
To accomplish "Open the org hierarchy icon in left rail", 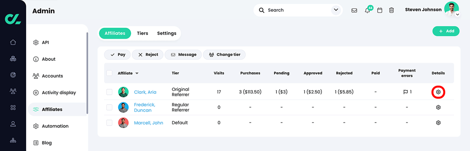I will click(13, 140).
